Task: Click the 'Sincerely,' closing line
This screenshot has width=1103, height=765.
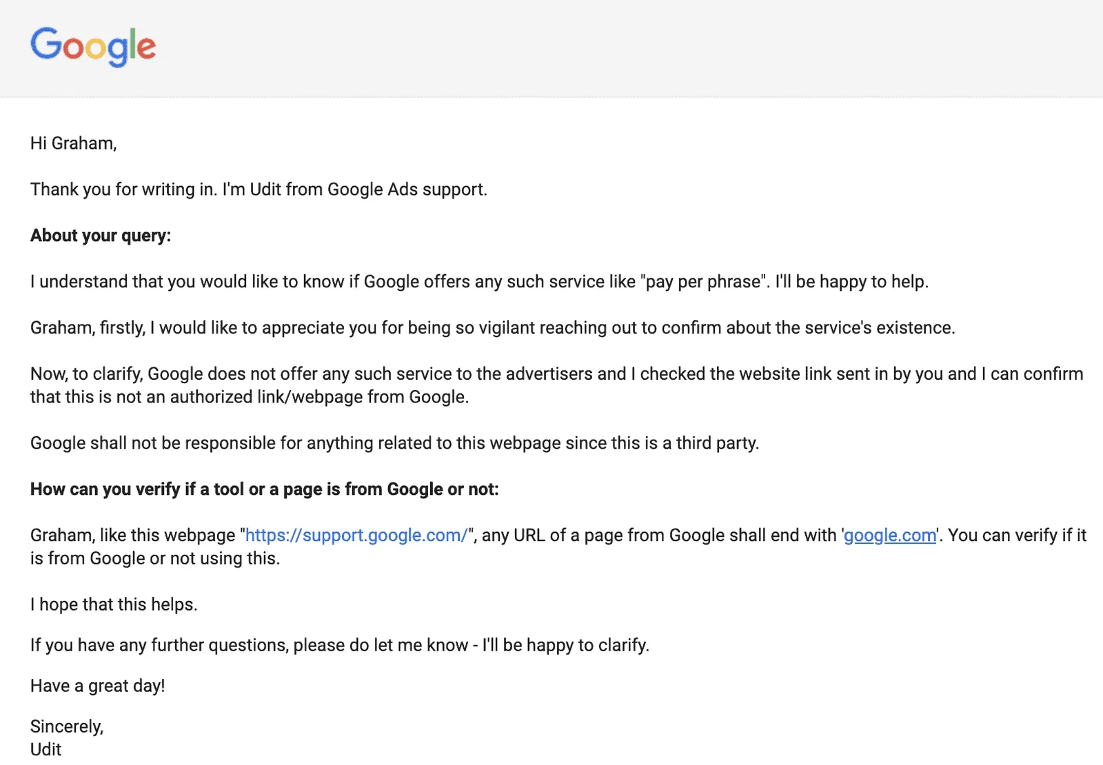Action: click(67, 726)
